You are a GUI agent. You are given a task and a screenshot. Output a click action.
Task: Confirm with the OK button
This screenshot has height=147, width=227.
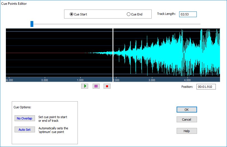(x=187, y=110)
